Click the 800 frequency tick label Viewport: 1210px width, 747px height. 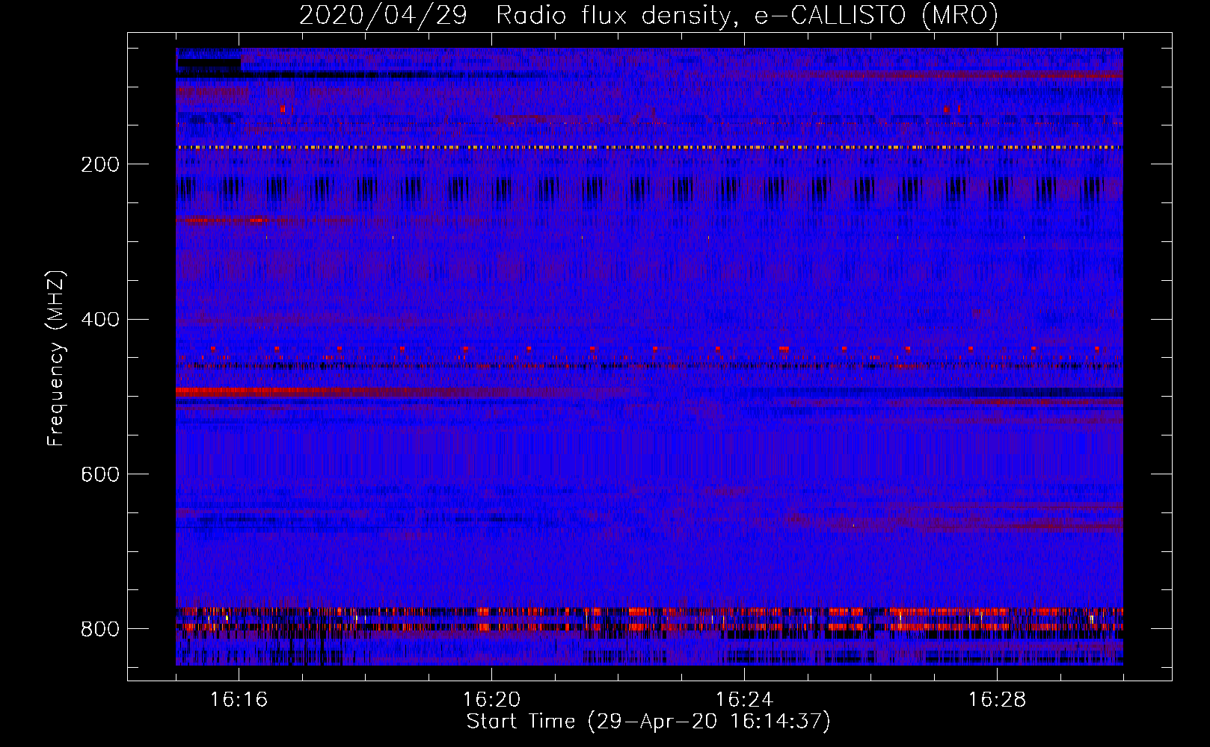click(100, 629)
